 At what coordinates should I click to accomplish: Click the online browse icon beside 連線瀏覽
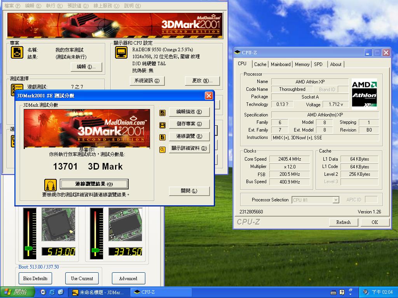pyautogui.click(x=162, y=137)
